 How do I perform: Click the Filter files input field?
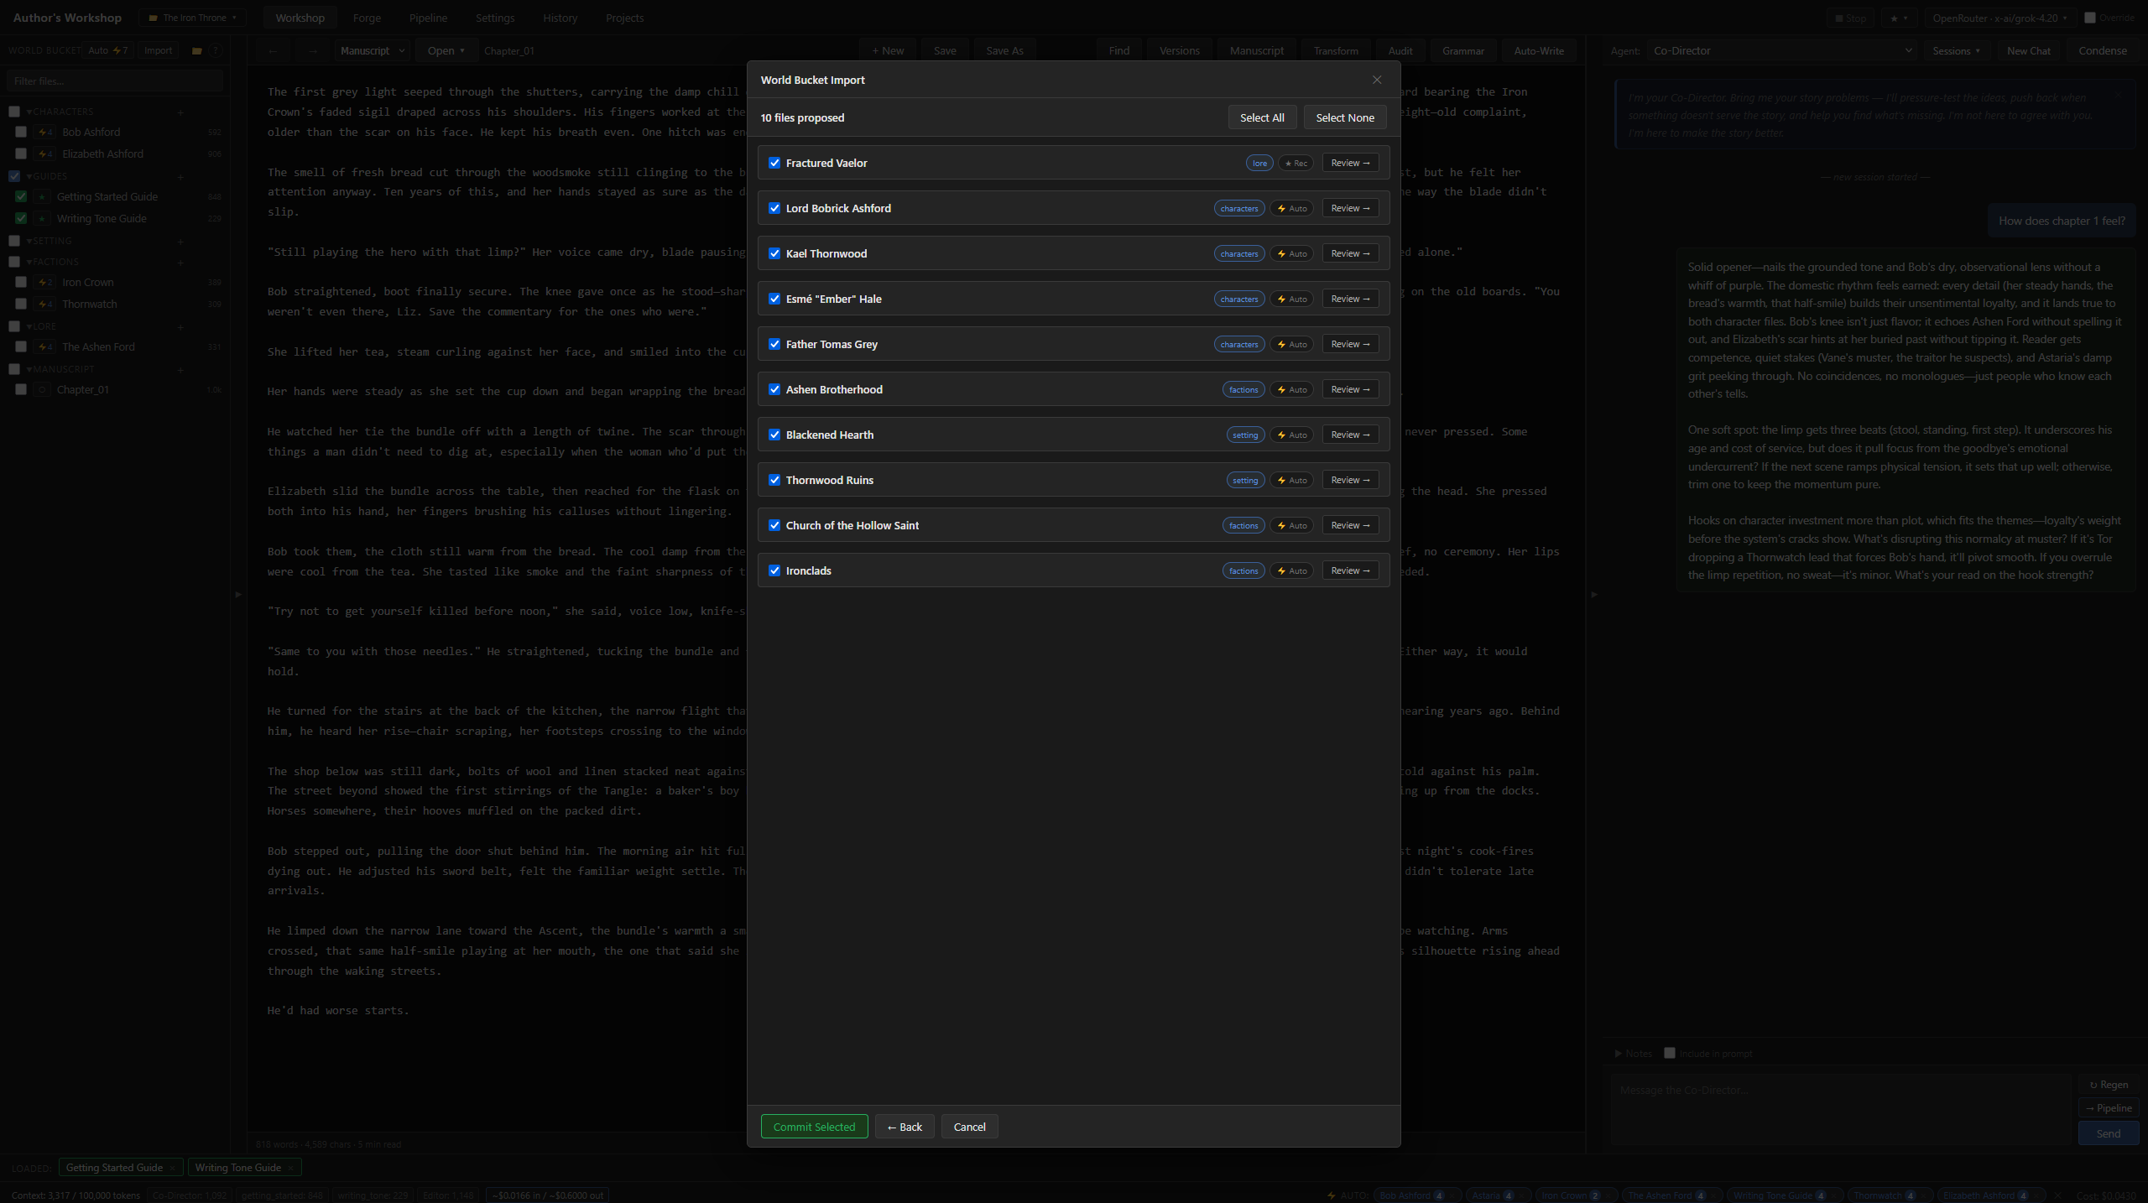[115, 81]
